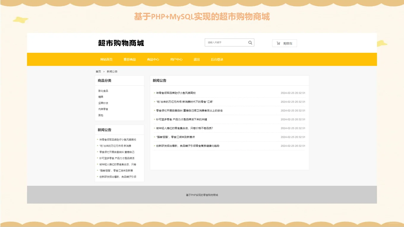Select the 糖果 category link
404x227 pixels.
100,97
